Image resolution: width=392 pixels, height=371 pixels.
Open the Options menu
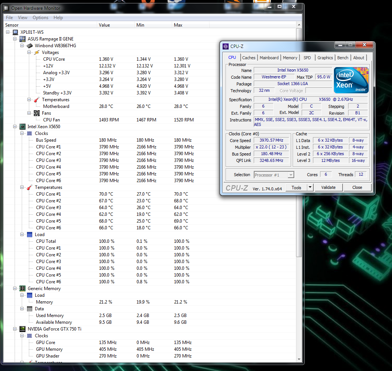click(x=40, y=18)
